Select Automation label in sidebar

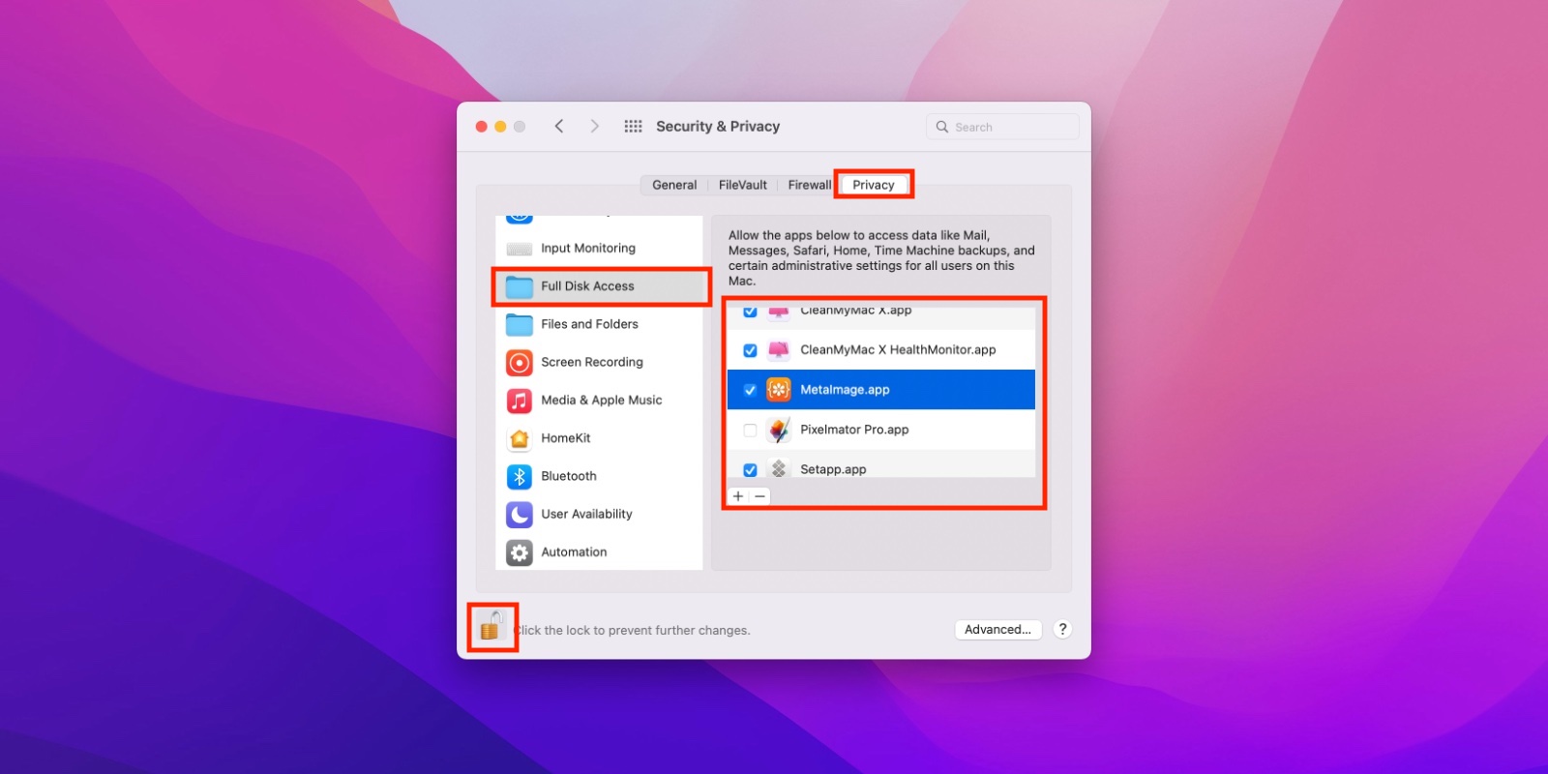point(574,552)
